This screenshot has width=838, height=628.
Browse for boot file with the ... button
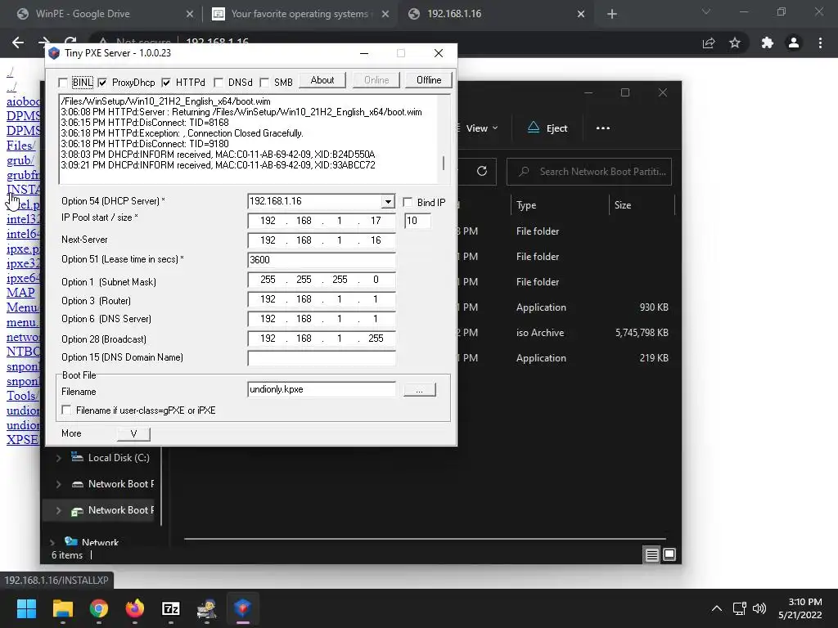pos(420,390)
